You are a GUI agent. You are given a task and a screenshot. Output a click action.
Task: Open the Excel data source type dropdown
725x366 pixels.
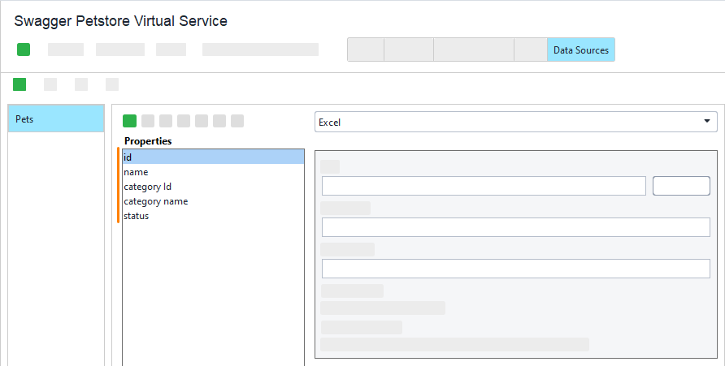[515, 122]
